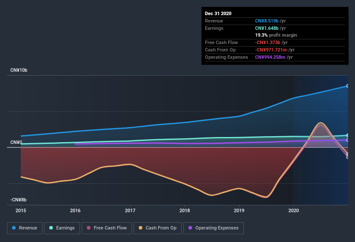Toggle the Free Cash Flow legend button

point(107,228)
